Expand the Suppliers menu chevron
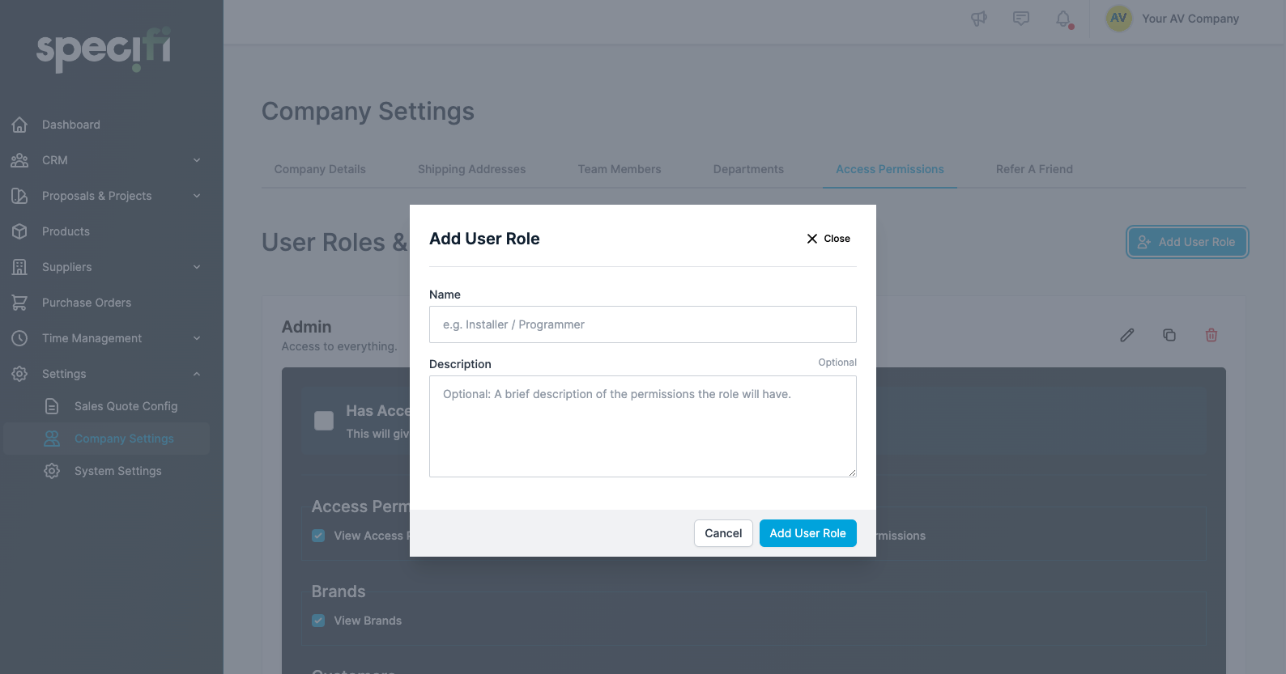Image resolution: width=1286 pixels, height=674 pixels. (197, 267)
